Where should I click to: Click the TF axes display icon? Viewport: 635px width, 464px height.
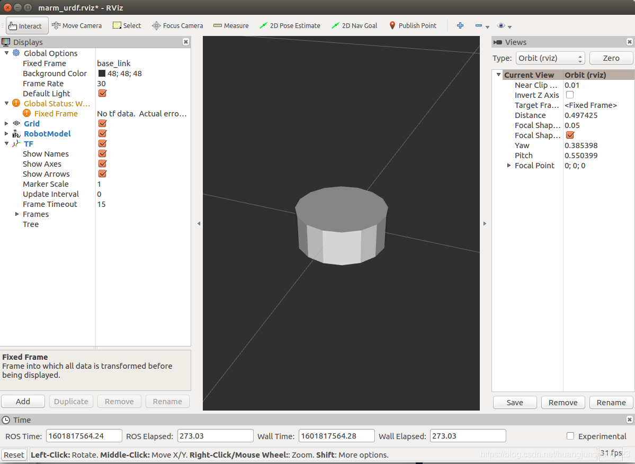point(16,143)
